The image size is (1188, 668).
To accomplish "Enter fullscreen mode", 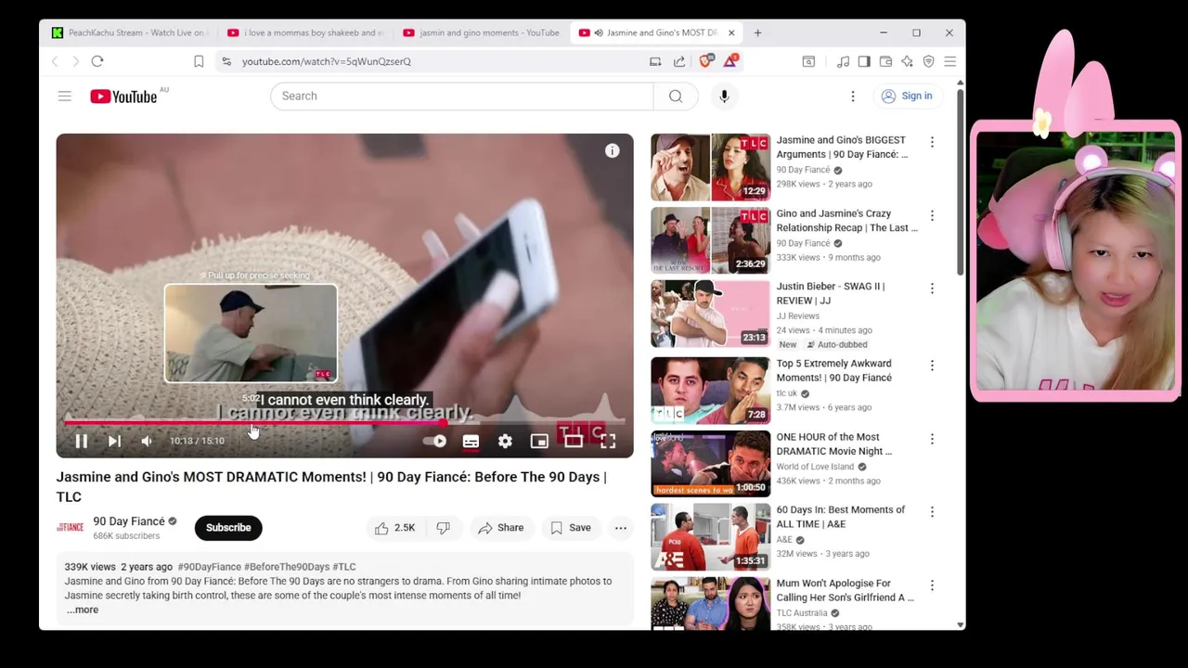I will [x=608, y=442].
